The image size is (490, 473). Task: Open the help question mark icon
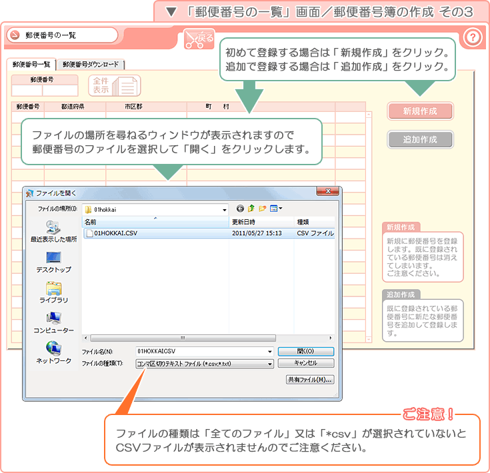pyautogui.click(x=472, y=37)
